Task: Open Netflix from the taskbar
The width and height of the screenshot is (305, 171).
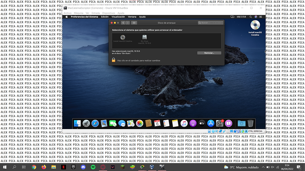Action: click(63, 167)
